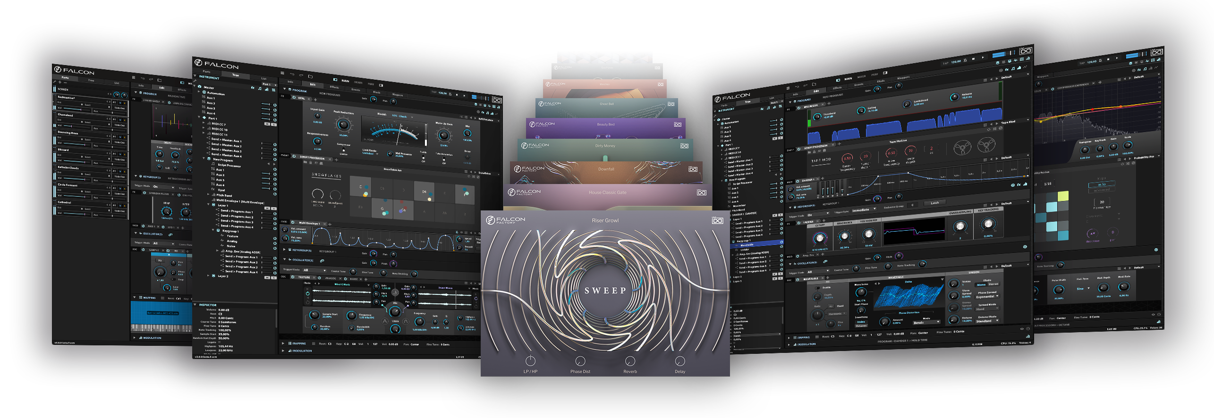Click the UVI logo on the Riser Growl panel
Viewport: 1214px width, 418px height.
717,220
